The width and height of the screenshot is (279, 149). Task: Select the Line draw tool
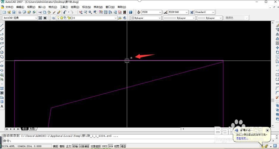[x=2, y=25]
